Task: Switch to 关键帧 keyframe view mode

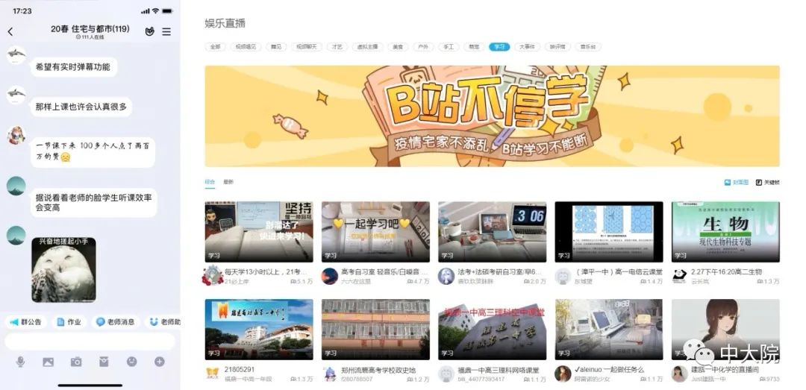Action: point(767,182)
